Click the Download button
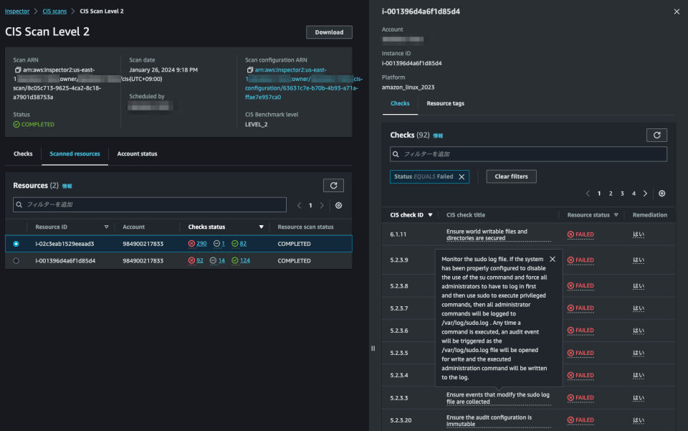This screenshot has width=688, height=431. [330, 32]
